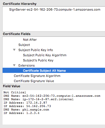Click IP Address 1.2.3.4 line
Screen dimensions: 105x128
tap(21, 113)
